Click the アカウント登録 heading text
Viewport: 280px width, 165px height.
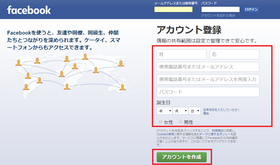click(x=189, y=30)
